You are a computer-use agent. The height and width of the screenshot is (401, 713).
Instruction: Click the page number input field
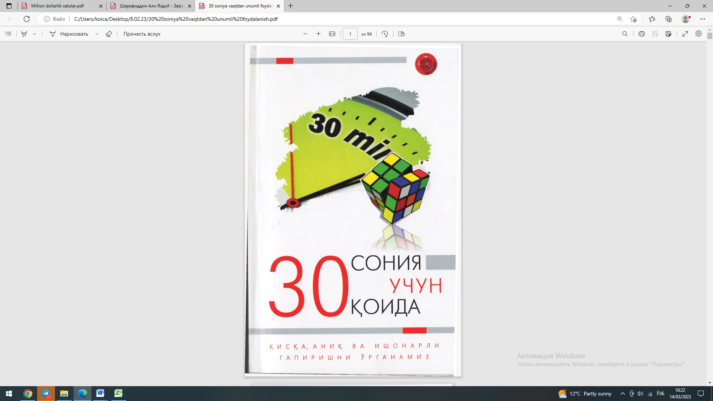point(349,34)
